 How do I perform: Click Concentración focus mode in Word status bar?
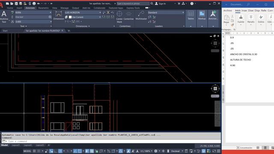coord(244,148)
